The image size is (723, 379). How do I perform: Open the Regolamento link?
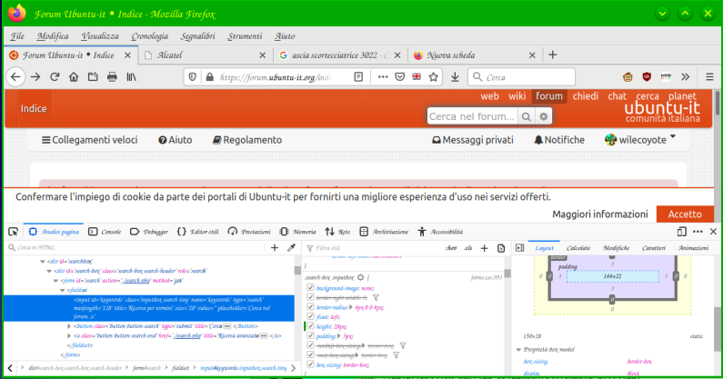[247, 140]
